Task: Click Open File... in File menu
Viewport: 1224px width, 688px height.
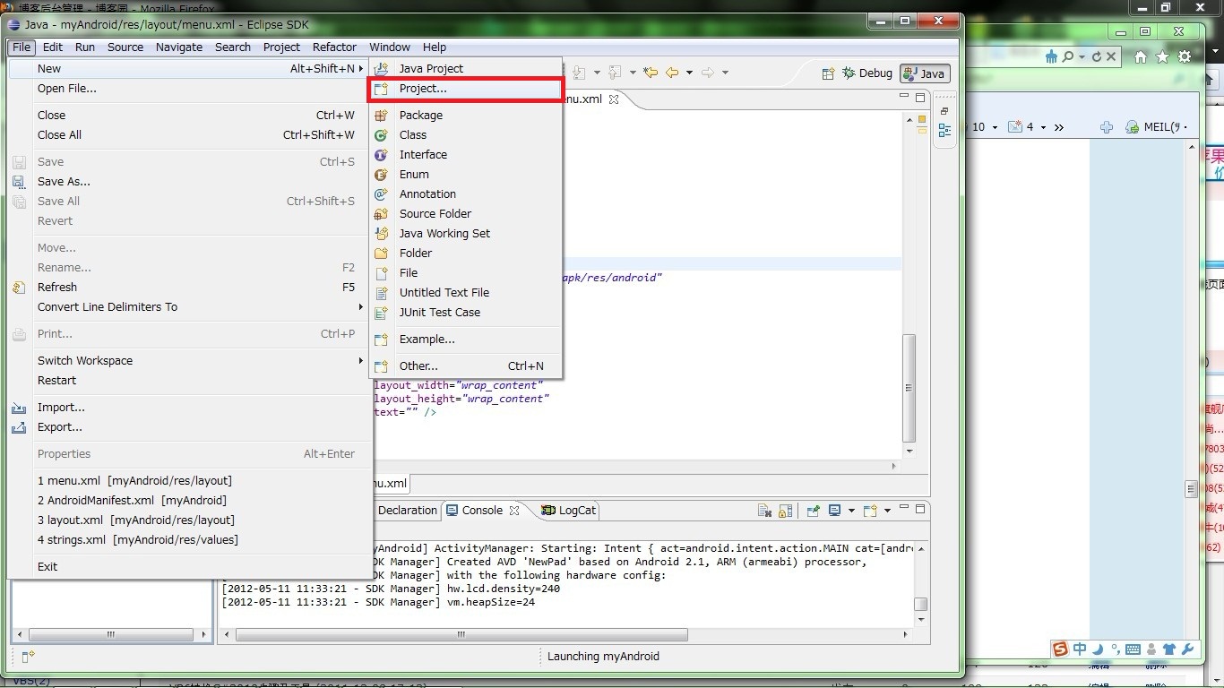Action: 189,88
